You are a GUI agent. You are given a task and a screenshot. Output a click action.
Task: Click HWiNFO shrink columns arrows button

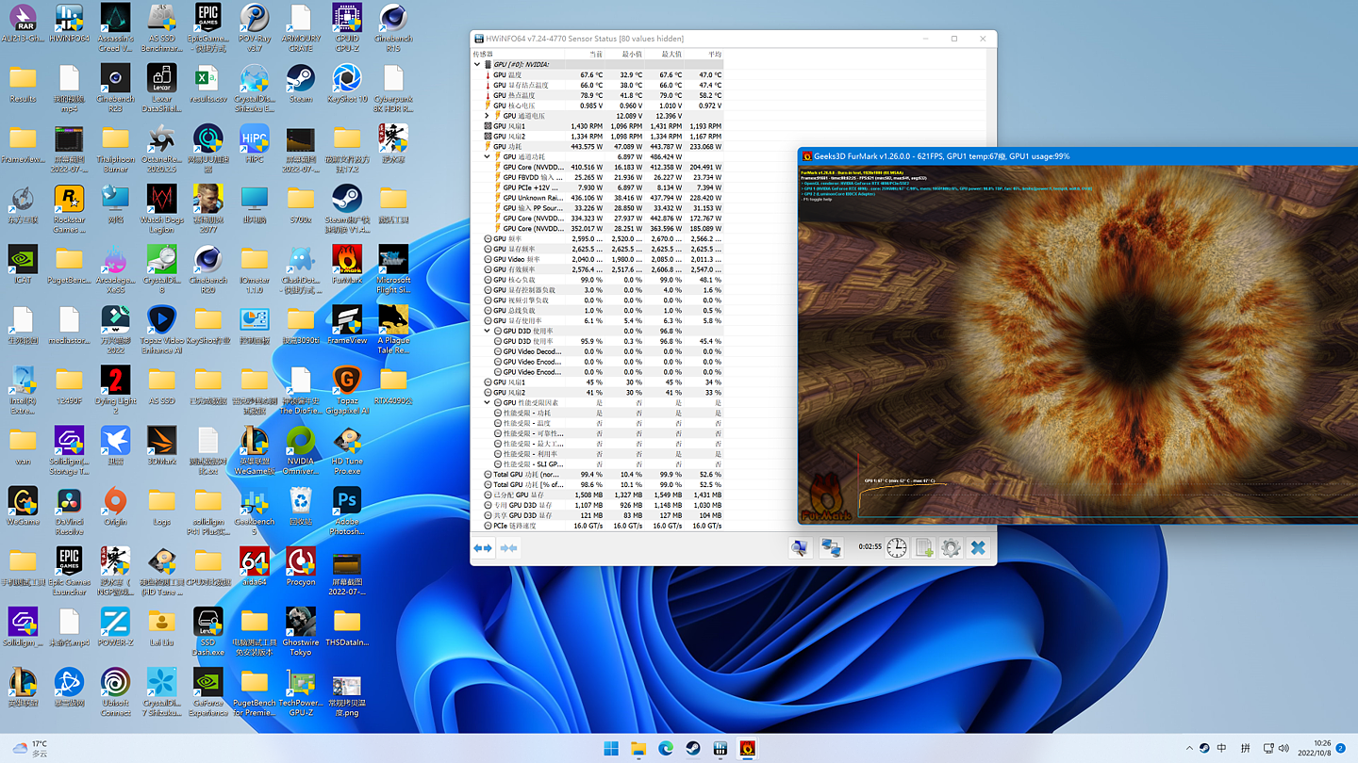tap(508, 547)
